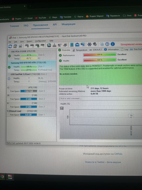Click the refresh icon with orange disk

[15, 46]
